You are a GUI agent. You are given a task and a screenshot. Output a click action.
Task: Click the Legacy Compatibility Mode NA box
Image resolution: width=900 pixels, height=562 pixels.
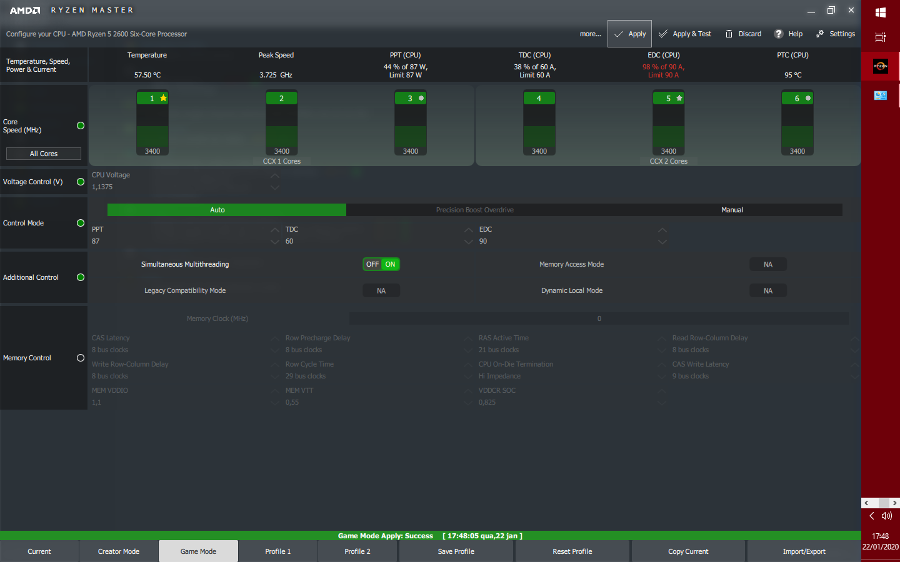381,291
